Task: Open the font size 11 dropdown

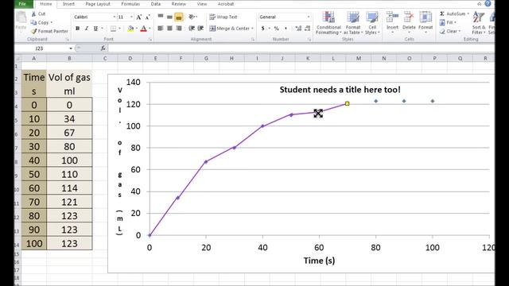Action: [131, 17]
